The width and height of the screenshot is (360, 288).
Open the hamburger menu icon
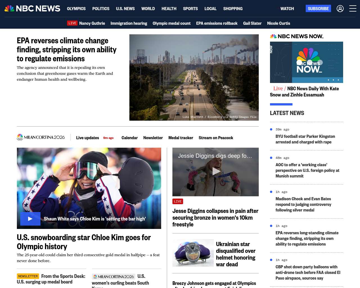click(353, 8)
